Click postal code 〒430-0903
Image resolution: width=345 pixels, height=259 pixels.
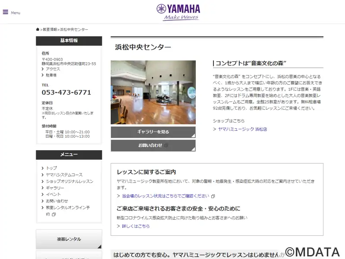click(52, 60)
